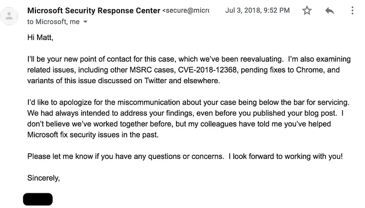Screen dimensions: 365x208
Task: Click the reply arrow icon
Action: [x=330, y=11]
